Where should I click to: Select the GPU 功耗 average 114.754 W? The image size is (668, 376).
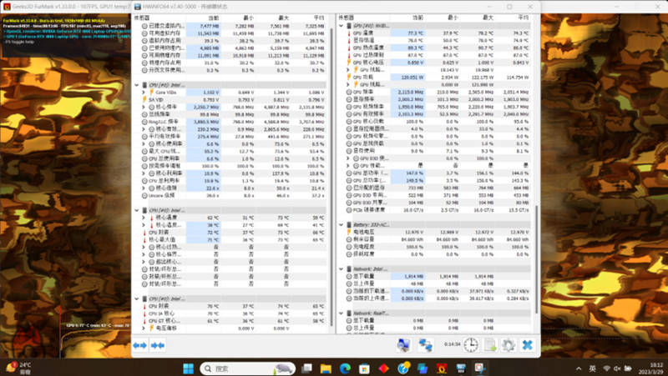tap(518, 78)
